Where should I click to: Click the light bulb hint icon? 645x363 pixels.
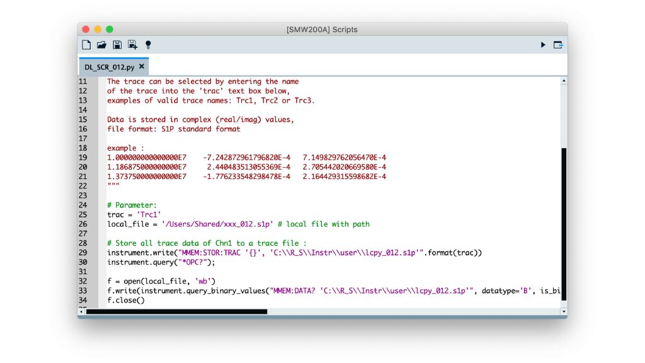point(148,45)
